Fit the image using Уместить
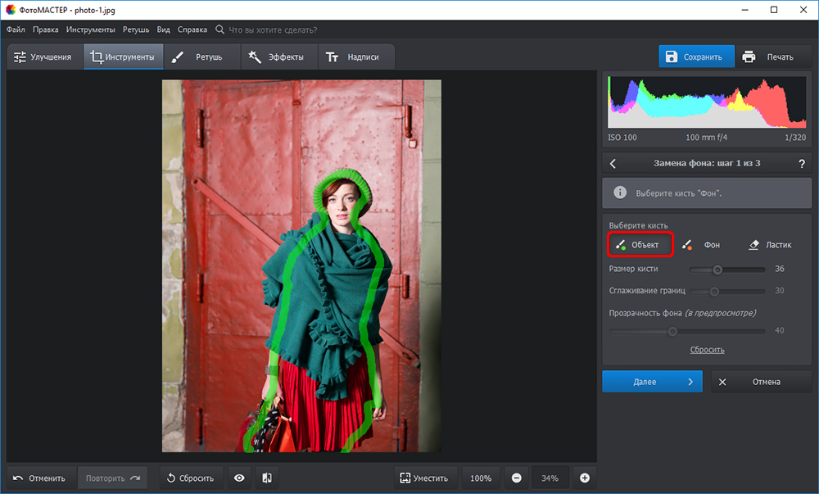 [x=423, y=478]
